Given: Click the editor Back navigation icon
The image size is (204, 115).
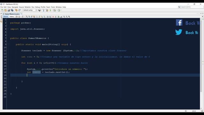Looking at the screenshot, I should pyautogui.click(x=19, y=17).
